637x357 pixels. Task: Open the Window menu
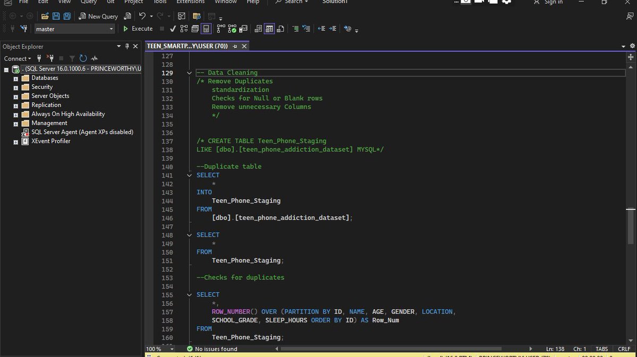pos(226,2)
